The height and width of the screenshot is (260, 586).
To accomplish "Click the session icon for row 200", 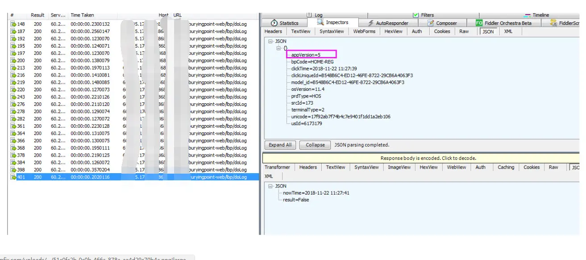I will click(x=13, y=61).
